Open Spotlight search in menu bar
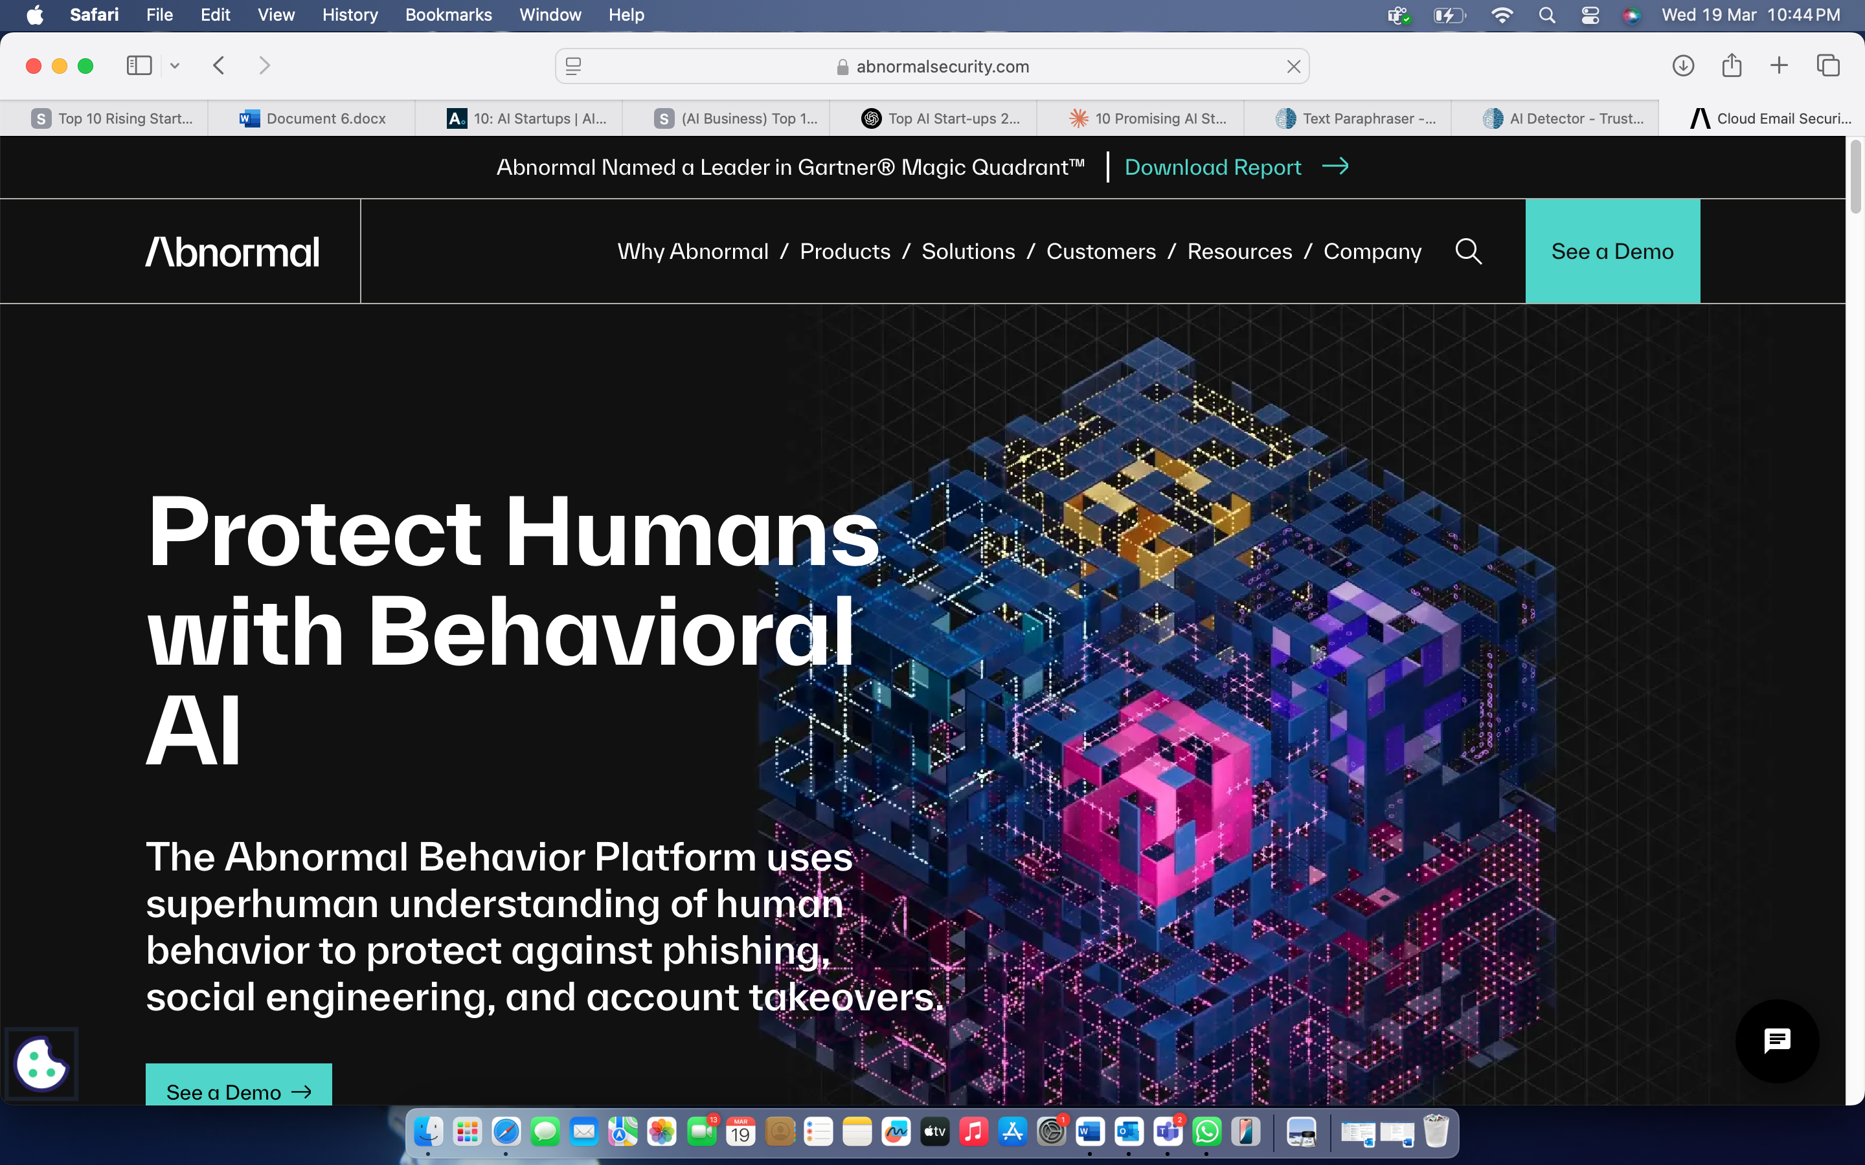 [x=1546, y=15]
